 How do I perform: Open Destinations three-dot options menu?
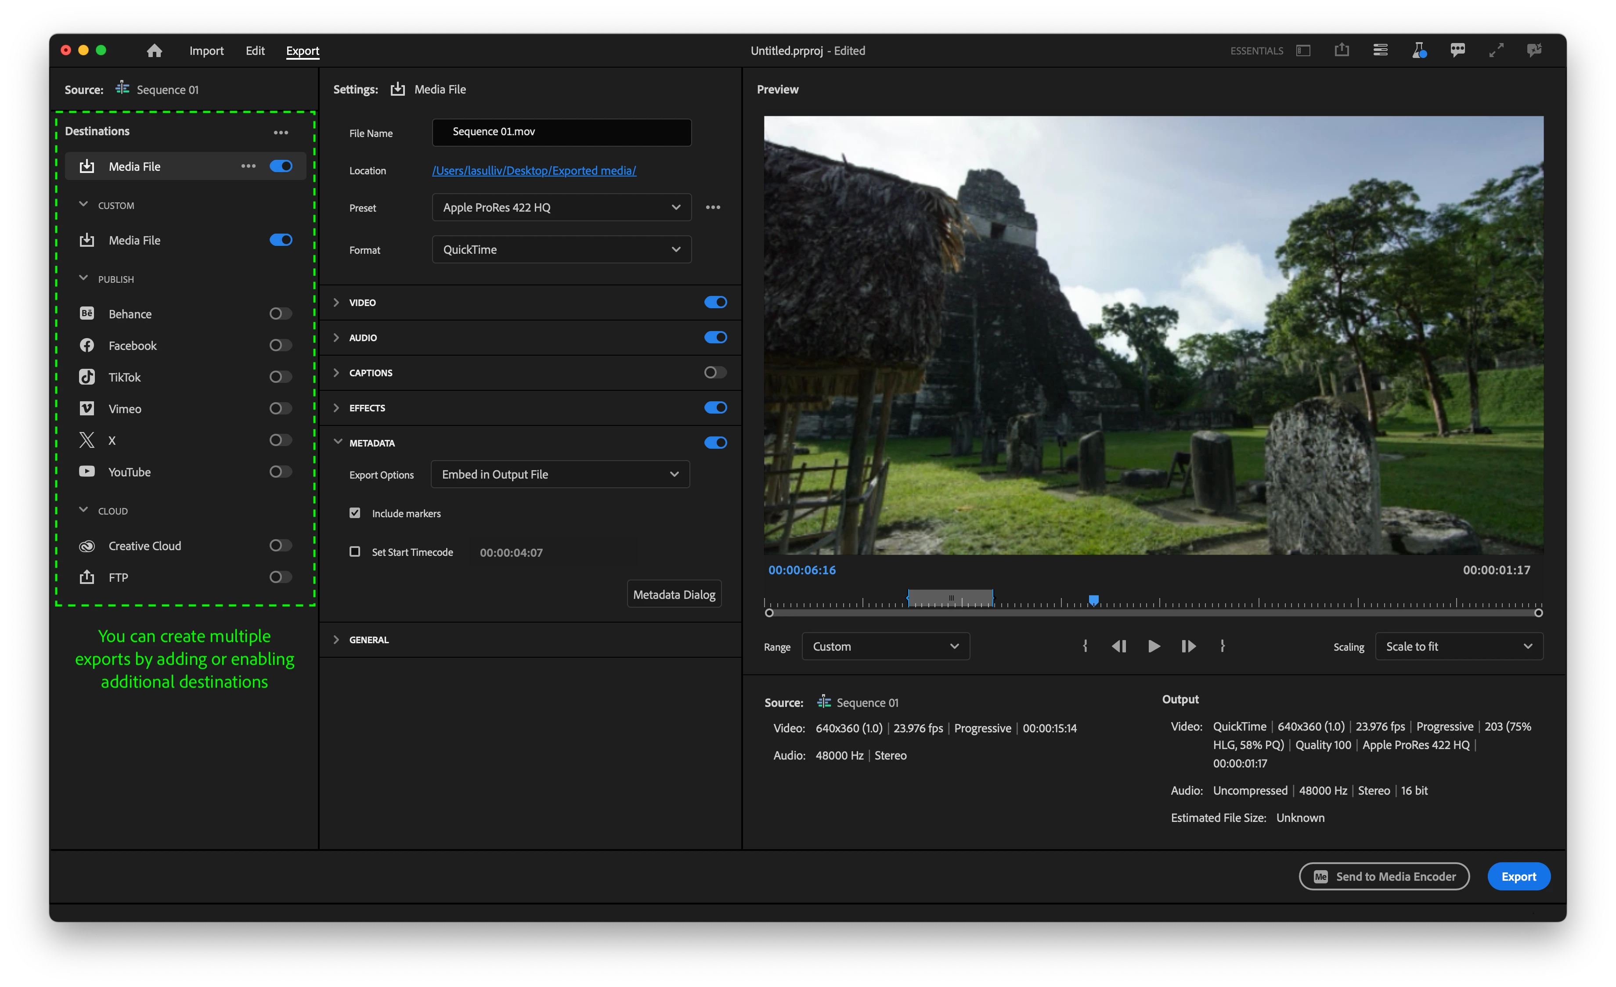(x=281, y=132)
